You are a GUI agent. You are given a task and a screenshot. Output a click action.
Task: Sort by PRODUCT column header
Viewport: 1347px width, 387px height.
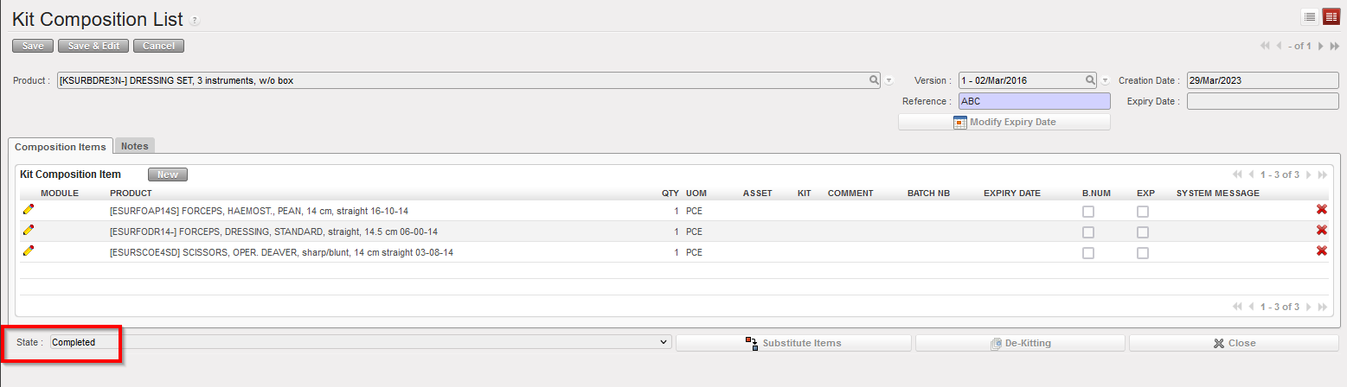point(131,193)
